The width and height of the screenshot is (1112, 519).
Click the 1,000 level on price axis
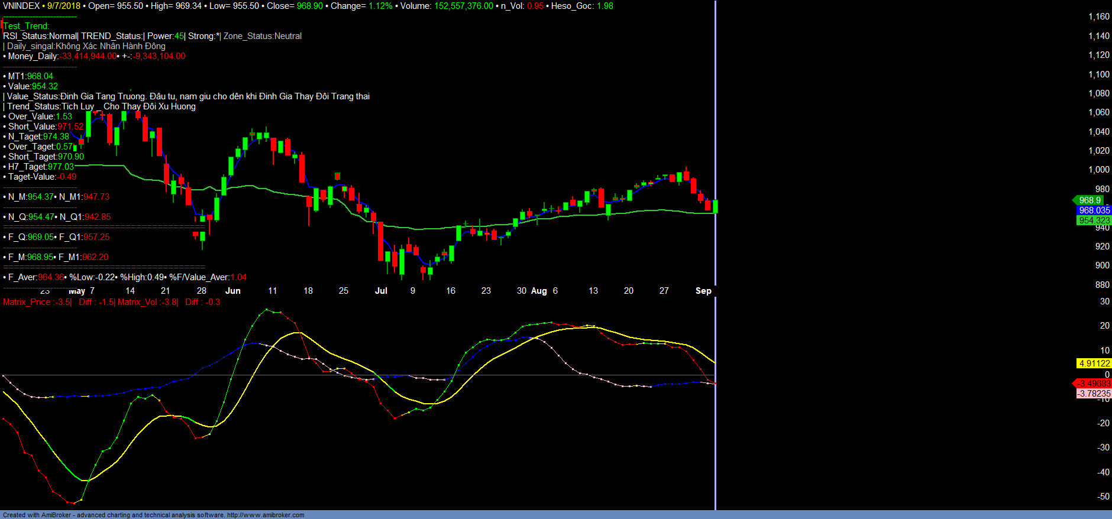click(x=1099, y=170)
